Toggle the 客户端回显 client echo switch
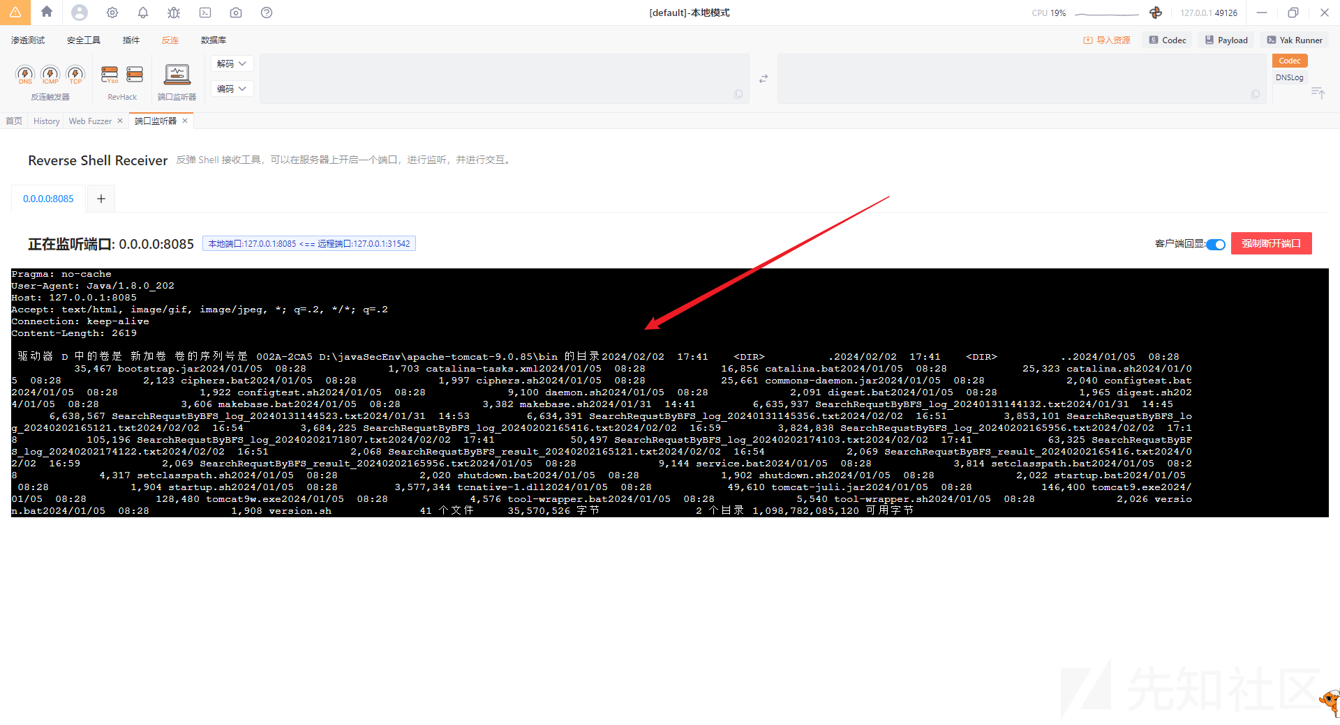The width and height of the screenshot is (1340, 725). [1216, 244]
